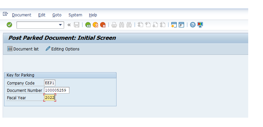Click the Find binoculars icon
This screenshot has height=127, width=263.
pos(122,25)
